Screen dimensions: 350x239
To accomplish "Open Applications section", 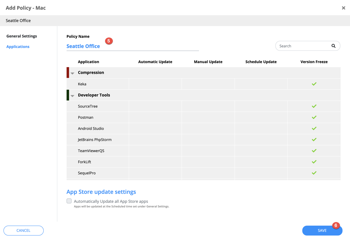I will tap(18, 47).
